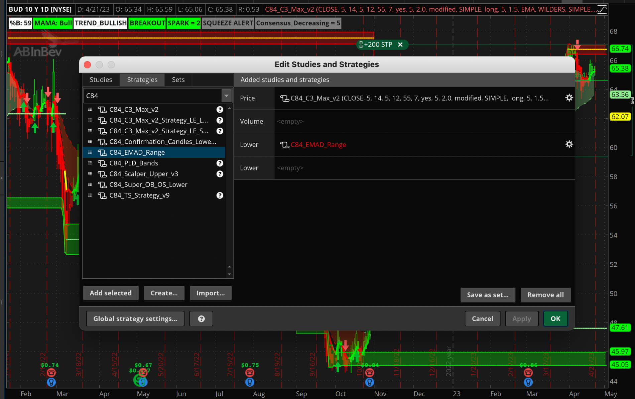Open settings gear for C84_C3_Max_v2 price study

click(x=569, y=98)
